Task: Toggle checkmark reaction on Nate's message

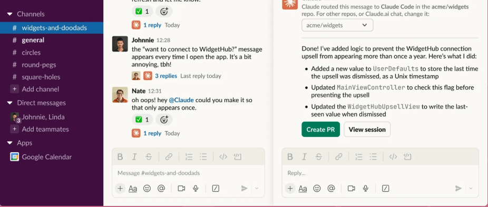Action: (x=142, y=120)
